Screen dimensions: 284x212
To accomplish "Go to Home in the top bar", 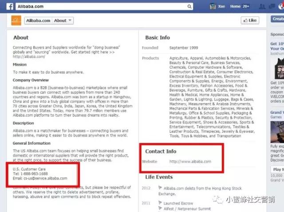I will point(235,7).
